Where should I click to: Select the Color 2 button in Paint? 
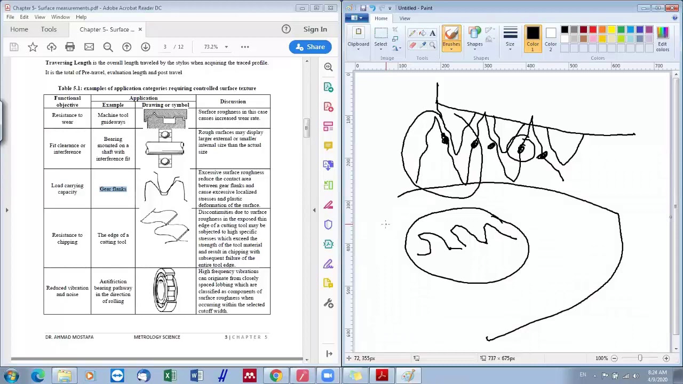(551, 39)
